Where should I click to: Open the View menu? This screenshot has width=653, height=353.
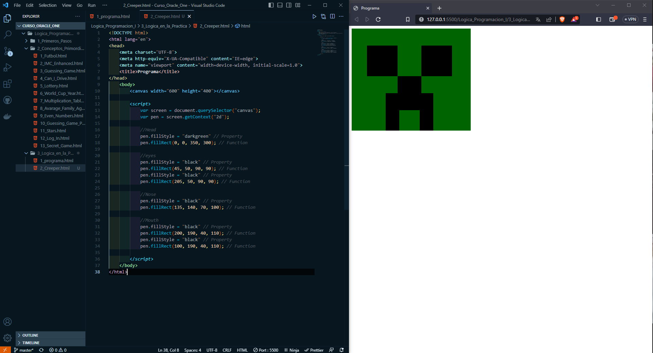[67, 5]
